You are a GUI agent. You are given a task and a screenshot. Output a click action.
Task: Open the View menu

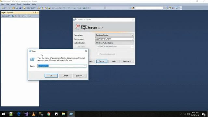tap(13, 4)
